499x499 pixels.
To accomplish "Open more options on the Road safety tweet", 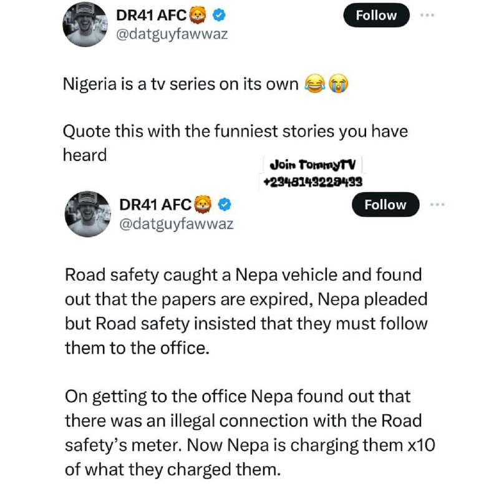I will (437, 205).
